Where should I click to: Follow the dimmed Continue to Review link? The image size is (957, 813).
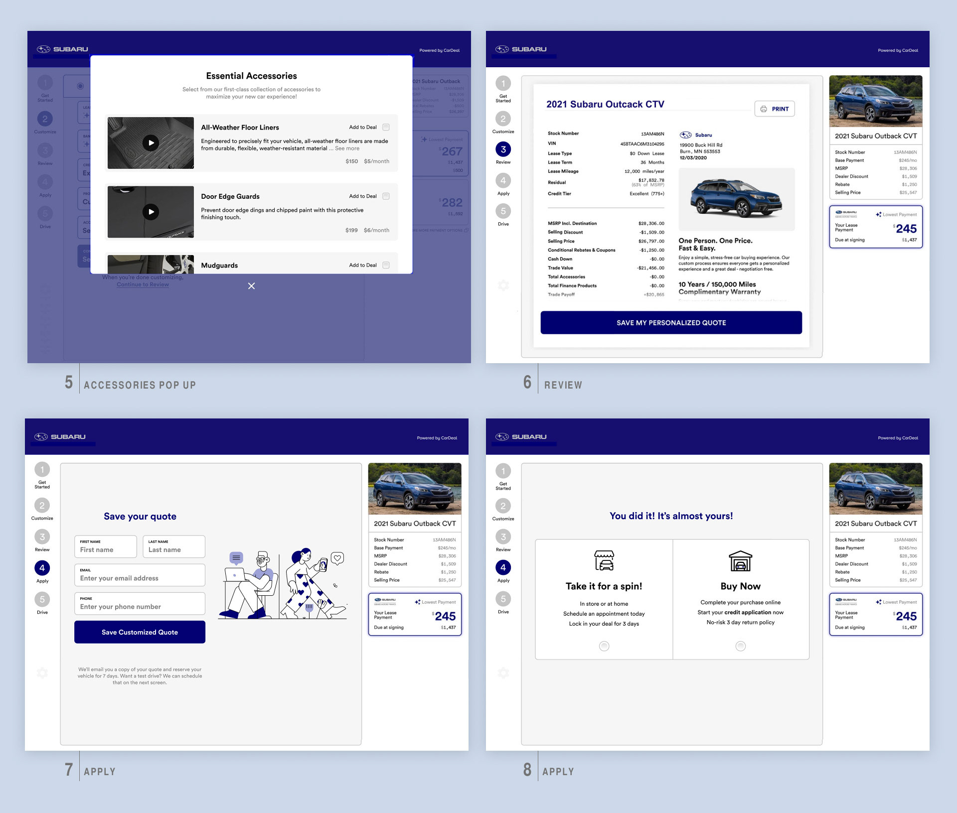[143, 284]
